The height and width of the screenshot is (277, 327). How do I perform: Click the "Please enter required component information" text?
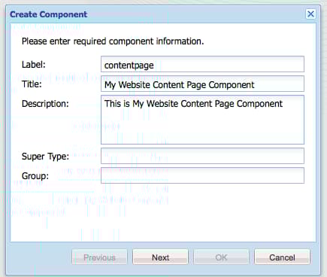[x=113, y=41]
